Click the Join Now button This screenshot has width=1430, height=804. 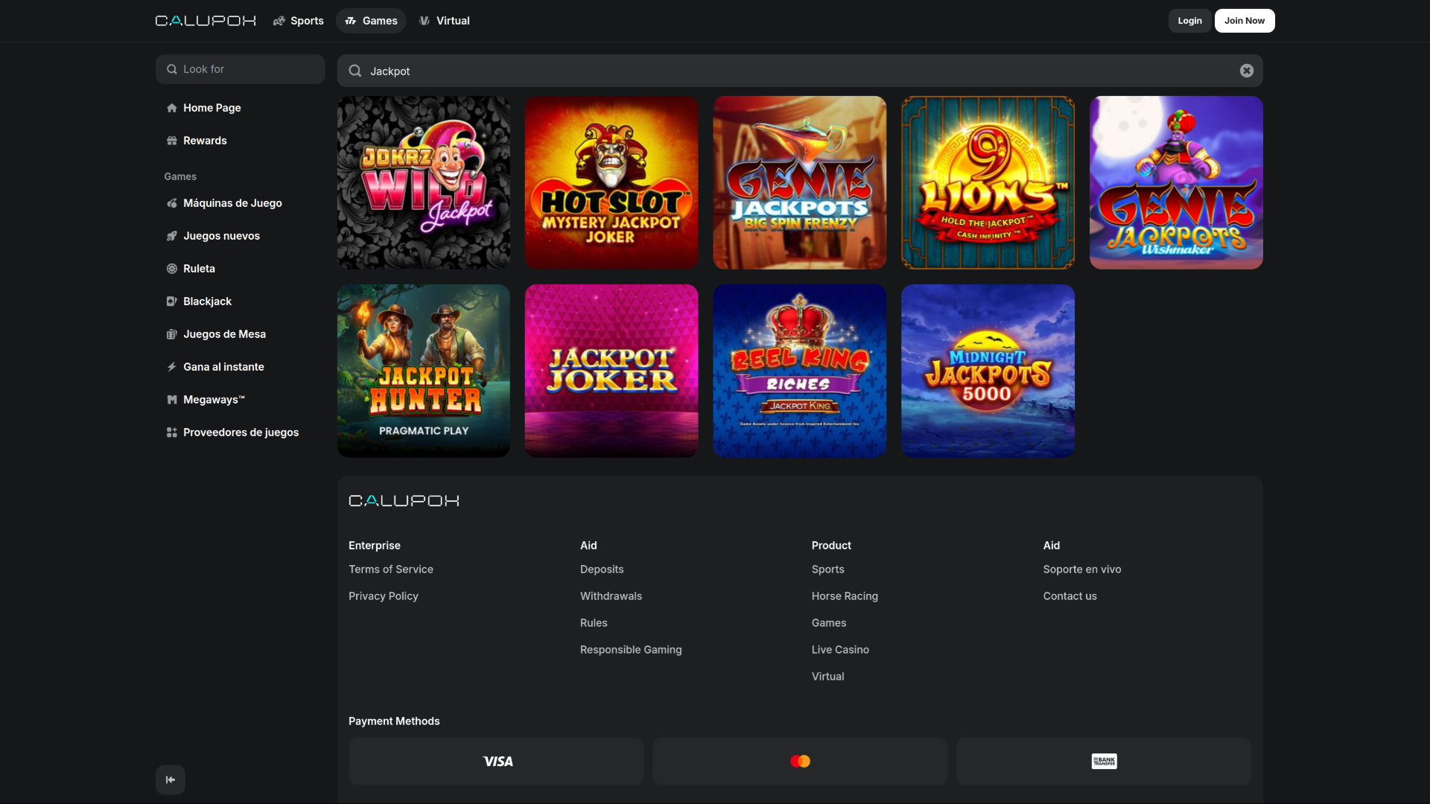[1244, 20]
